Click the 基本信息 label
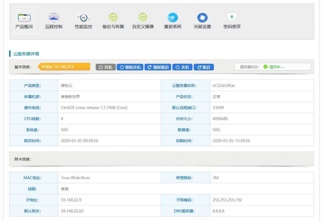This screenshot has height=221, width=323. tap(23, 67)
